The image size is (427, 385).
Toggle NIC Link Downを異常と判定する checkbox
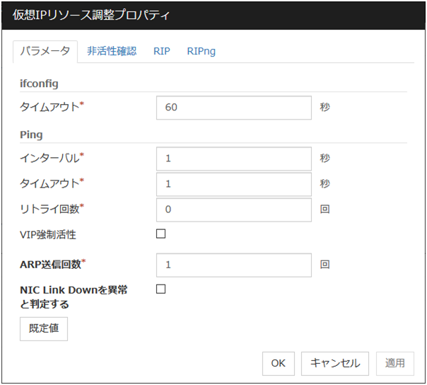[x=160, y=289]
